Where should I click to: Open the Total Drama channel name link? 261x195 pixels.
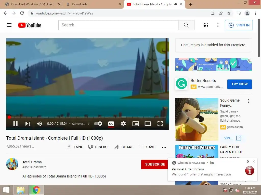(x=32, y=162)
